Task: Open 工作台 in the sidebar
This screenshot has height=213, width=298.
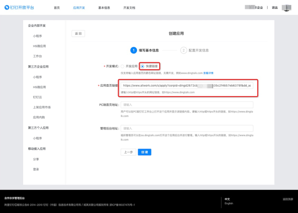Action: point(37,56)
